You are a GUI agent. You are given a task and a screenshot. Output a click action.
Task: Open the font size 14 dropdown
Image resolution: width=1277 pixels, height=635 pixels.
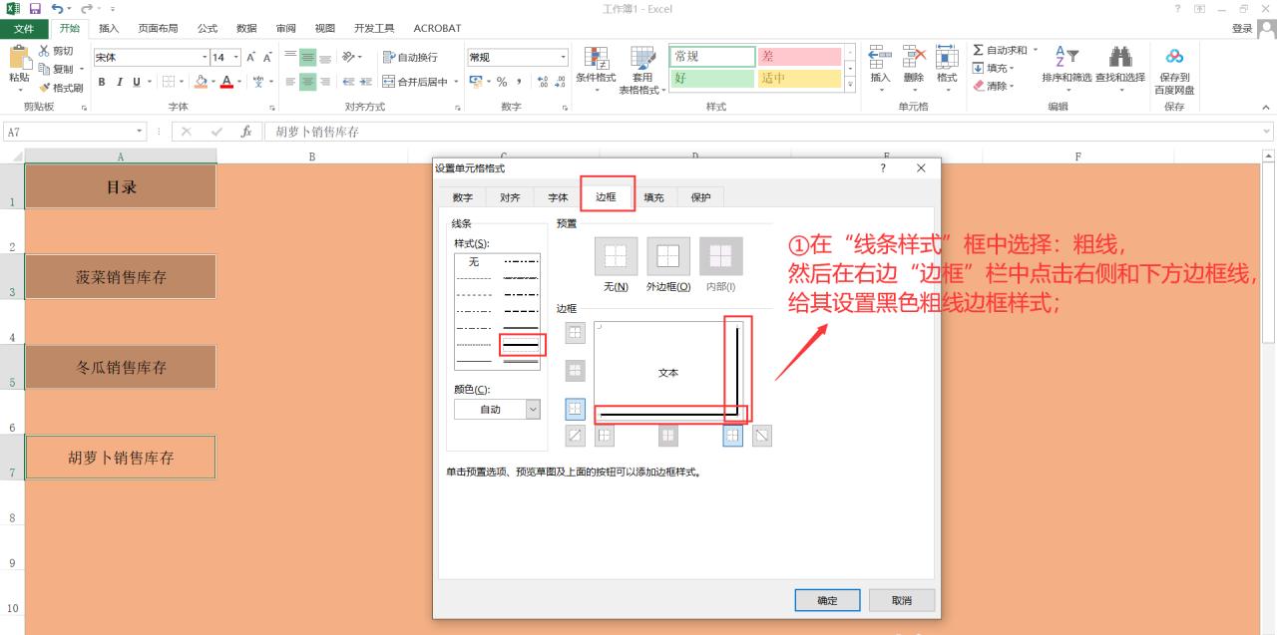pos(236,57)
